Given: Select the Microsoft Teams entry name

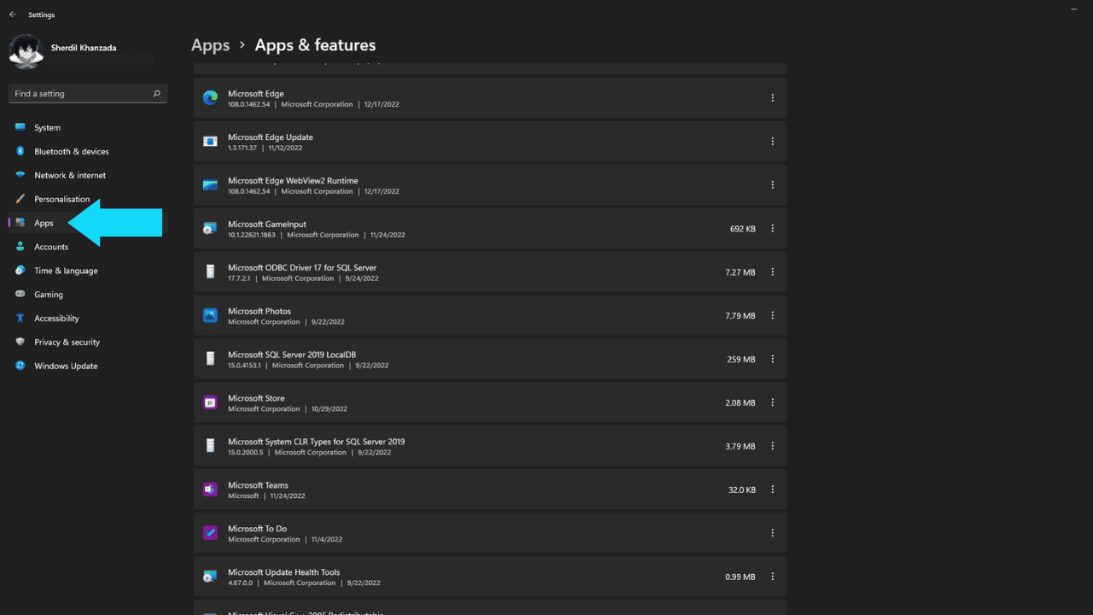Looking at the screenshot, I should click(258, 485).
